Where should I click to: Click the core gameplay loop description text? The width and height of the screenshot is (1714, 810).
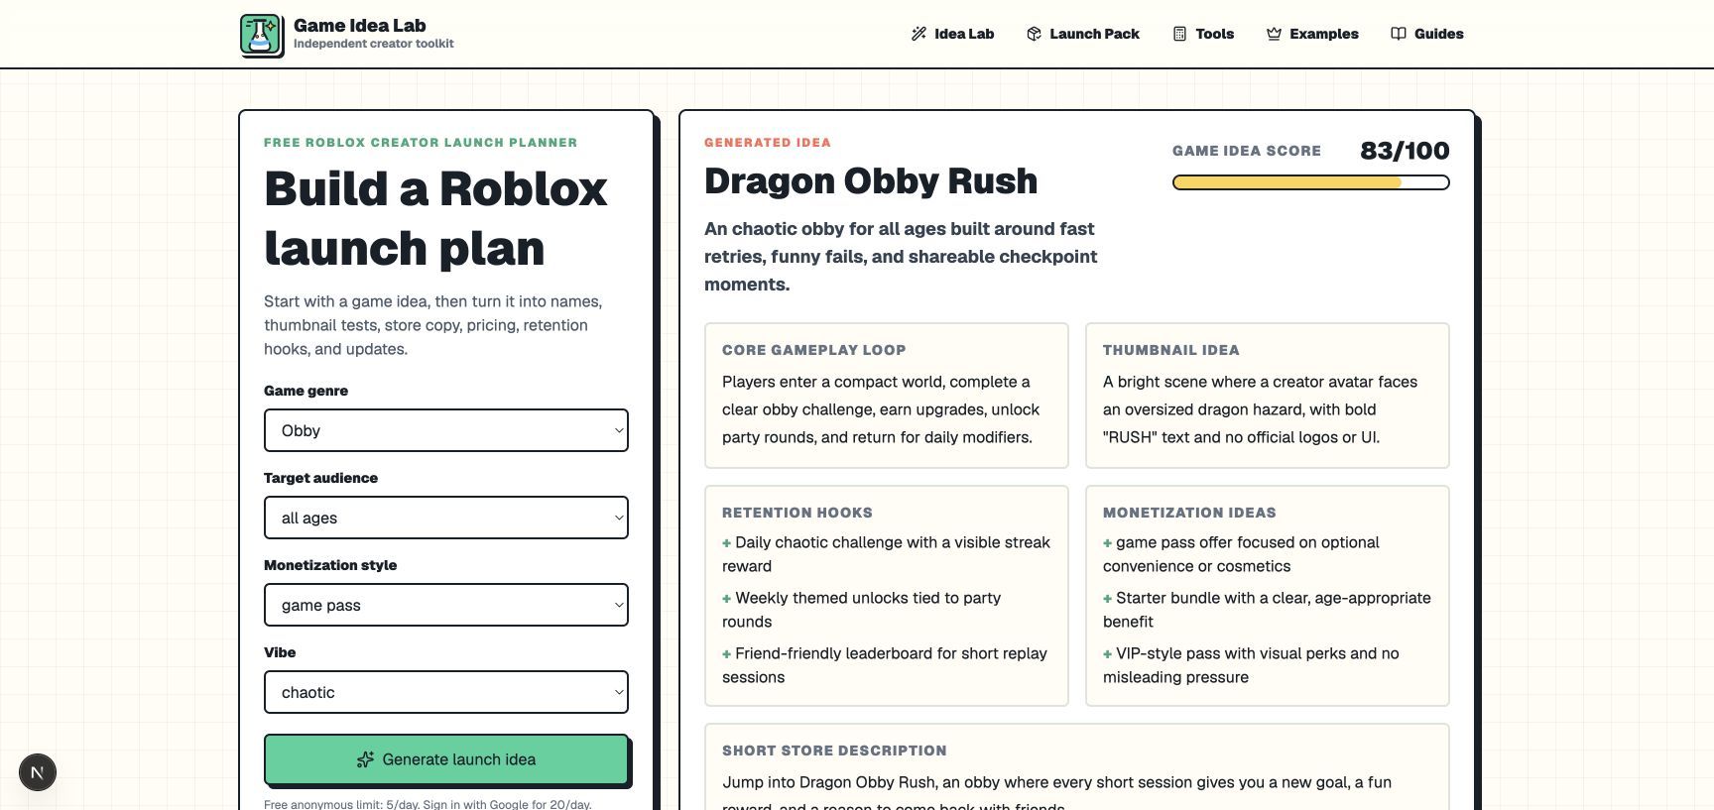881,409
